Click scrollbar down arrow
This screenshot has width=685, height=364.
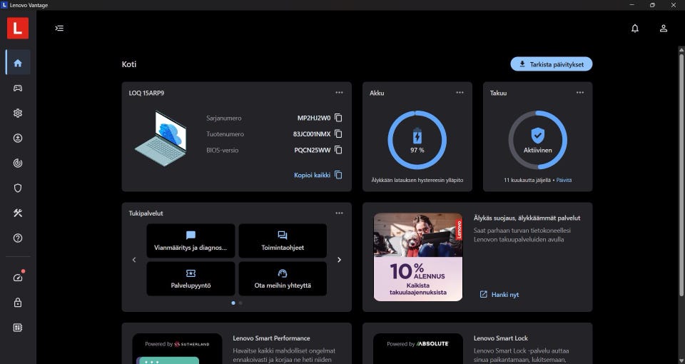[x=681, y=360]
